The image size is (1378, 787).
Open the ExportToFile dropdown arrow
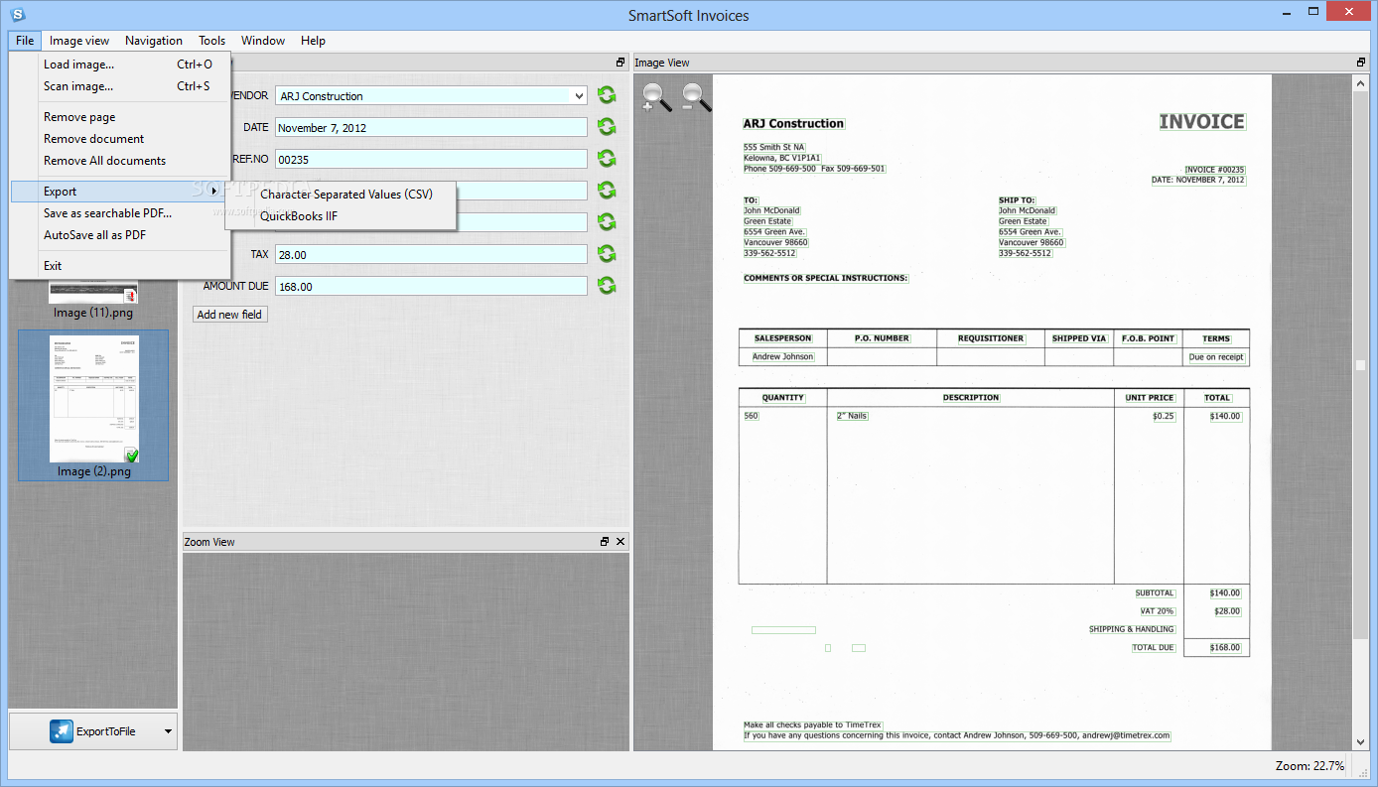point(168,732)
